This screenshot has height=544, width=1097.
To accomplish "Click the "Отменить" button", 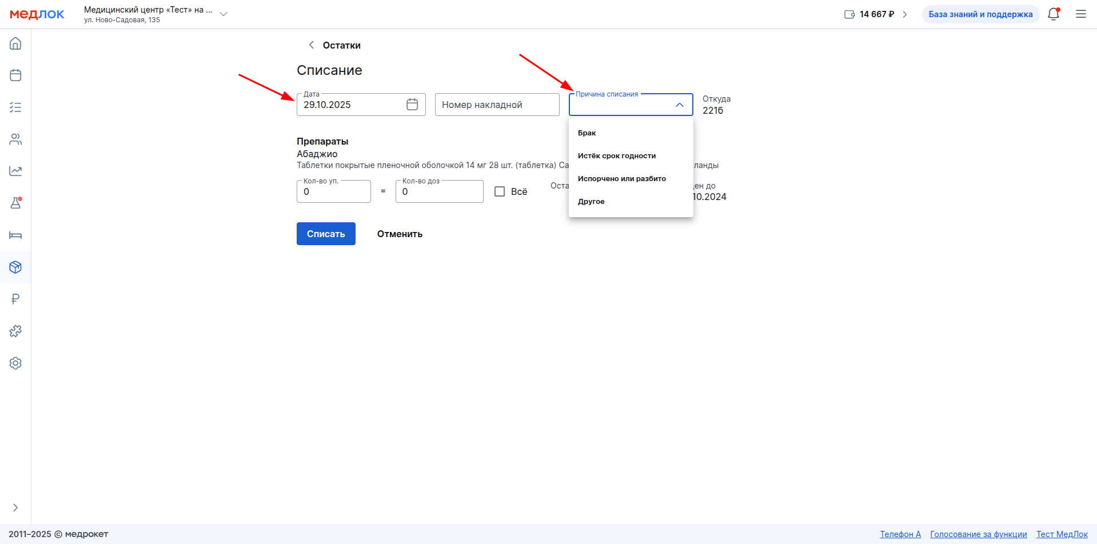I will [x=400, y=234].
